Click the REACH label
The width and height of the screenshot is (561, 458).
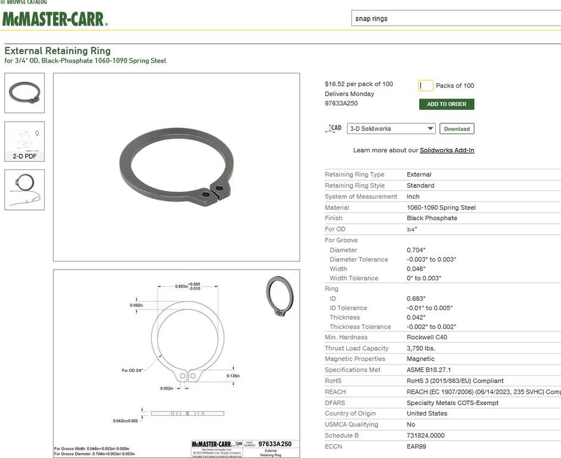coord(335,392)
